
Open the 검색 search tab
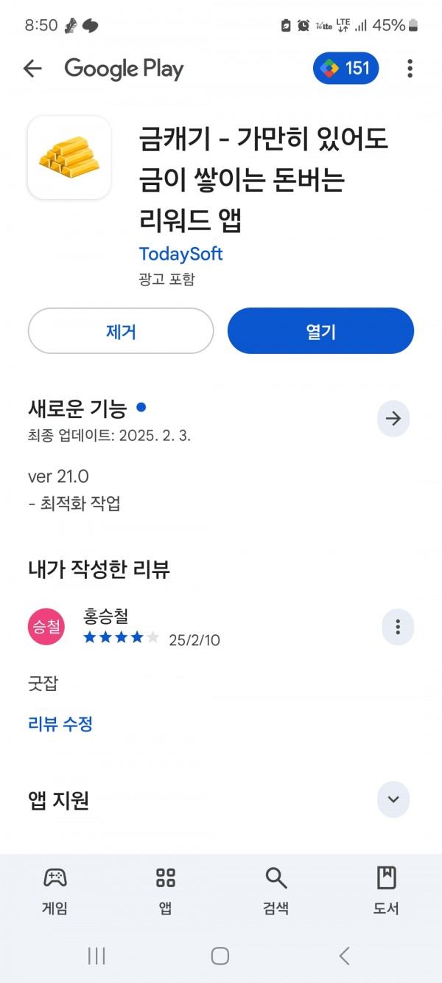[x=276, y=891]
